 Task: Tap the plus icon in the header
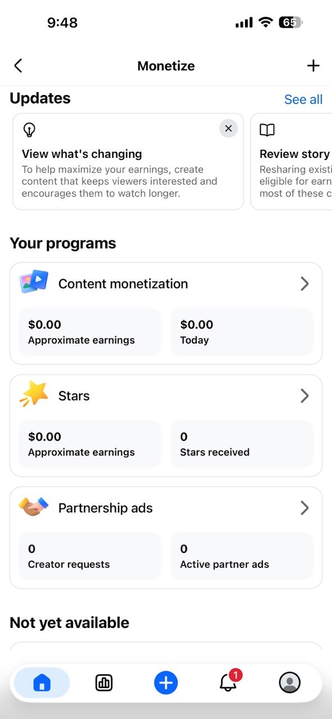313,66
